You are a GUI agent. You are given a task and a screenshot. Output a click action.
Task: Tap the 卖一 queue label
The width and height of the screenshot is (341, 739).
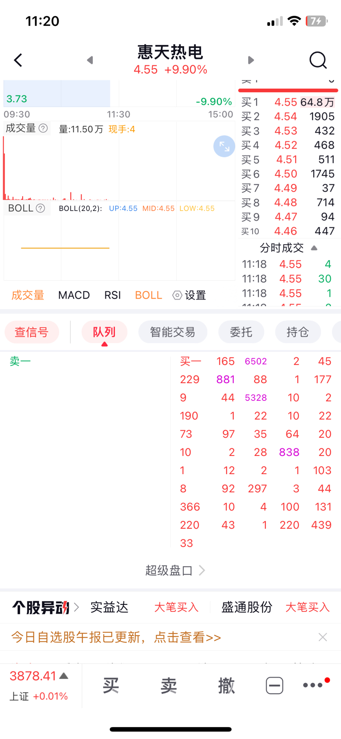[x=20, y=361]
